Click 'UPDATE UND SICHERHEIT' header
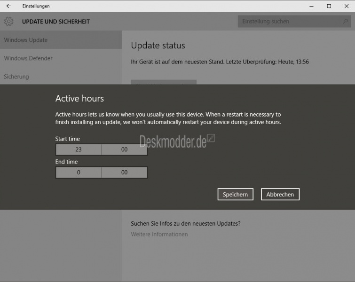Screen dimensions: 355x282 click(x=56, y=22)
